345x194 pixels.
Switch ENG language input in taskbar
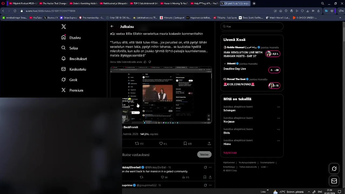point(320,192)
